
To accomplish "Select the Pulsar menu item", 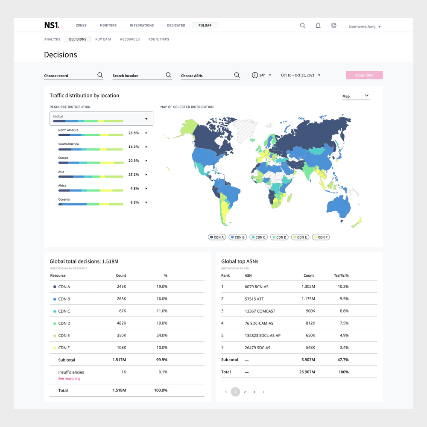I will 205,25.
